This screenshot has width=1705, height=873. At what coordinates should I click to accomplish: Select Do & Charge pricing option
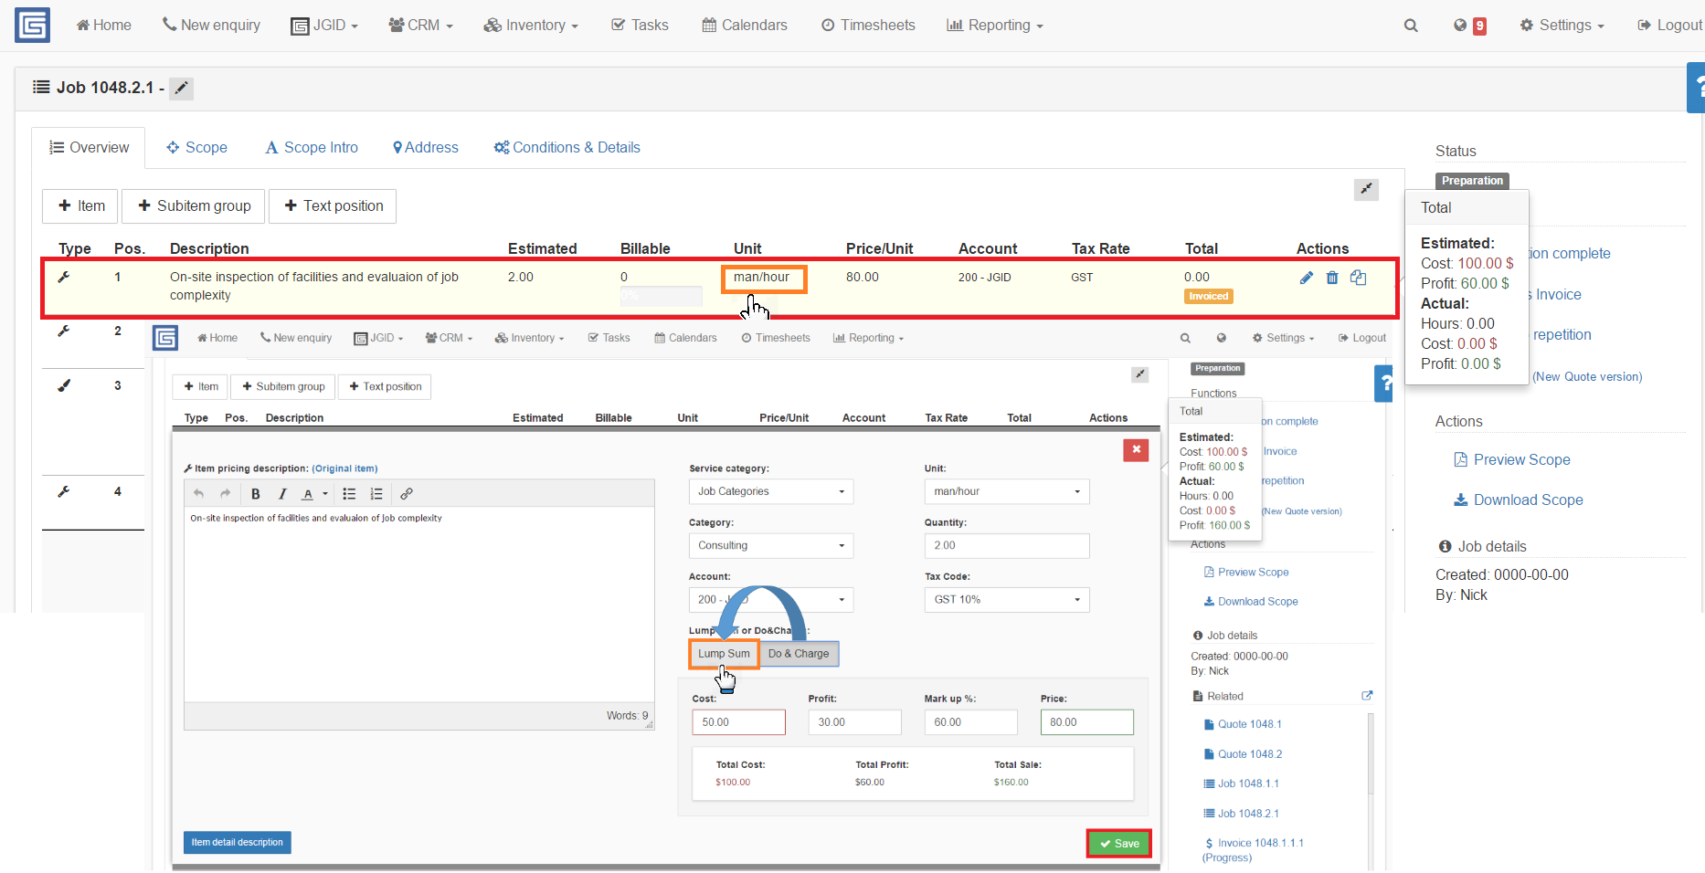(x=799, y=654)
